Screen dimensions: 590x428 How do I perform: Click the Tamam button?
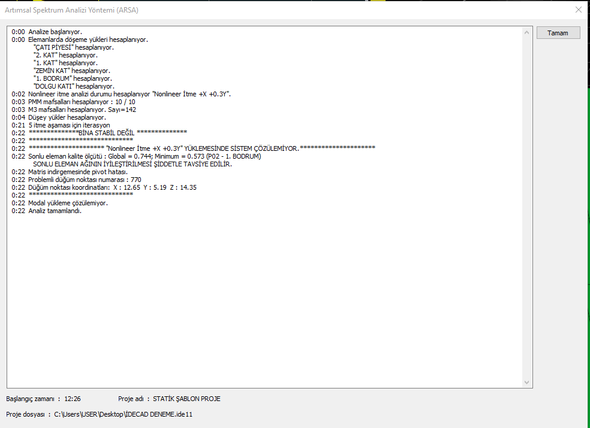(x=558, y=33)
